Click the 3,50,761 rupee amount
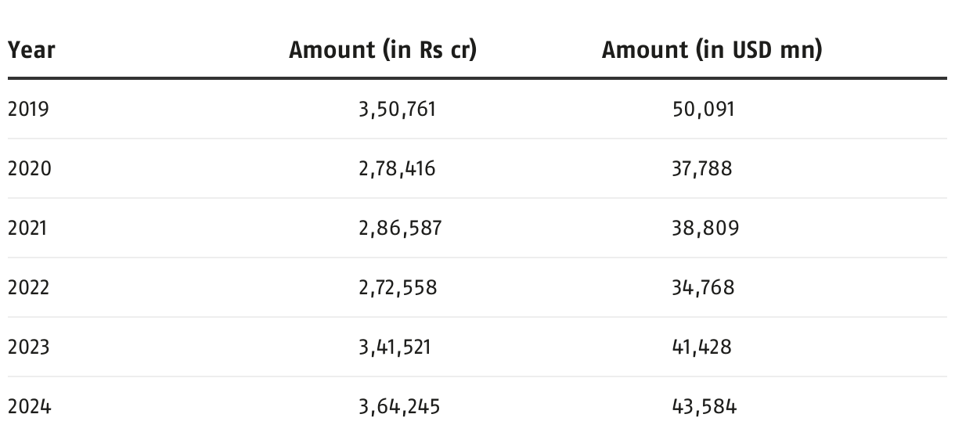 tap(397, 109)
